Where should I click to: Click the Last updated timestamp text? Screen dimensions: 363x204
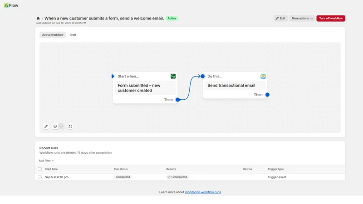click(61, 23)
